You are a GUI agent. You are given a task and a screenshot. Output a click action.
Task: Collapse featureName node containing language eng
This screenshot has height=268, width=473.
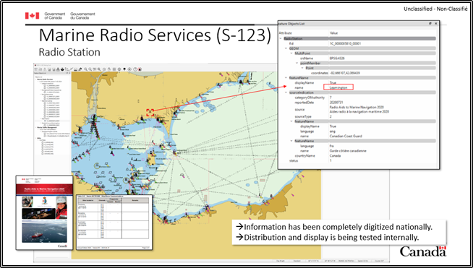[291, 121]
